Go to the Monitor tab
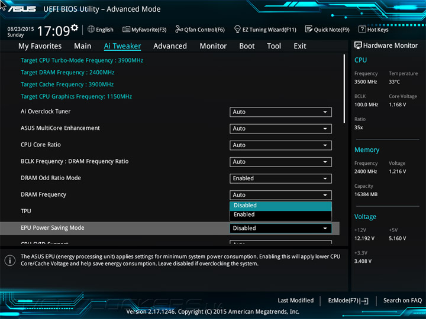This screenshot has height=319, width=426. [x=213, y=46]
